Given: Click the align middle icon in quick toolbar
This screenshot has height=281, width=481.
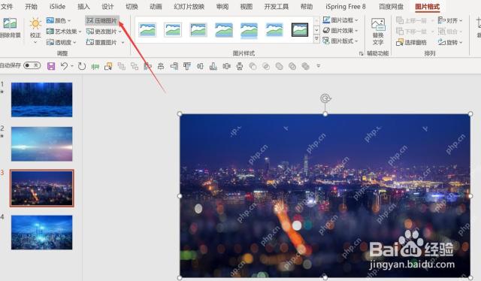Looking at the screenshot, I should point(200,66).
